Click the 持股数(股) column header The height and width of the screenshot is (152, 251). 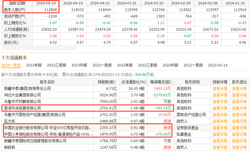106,82
